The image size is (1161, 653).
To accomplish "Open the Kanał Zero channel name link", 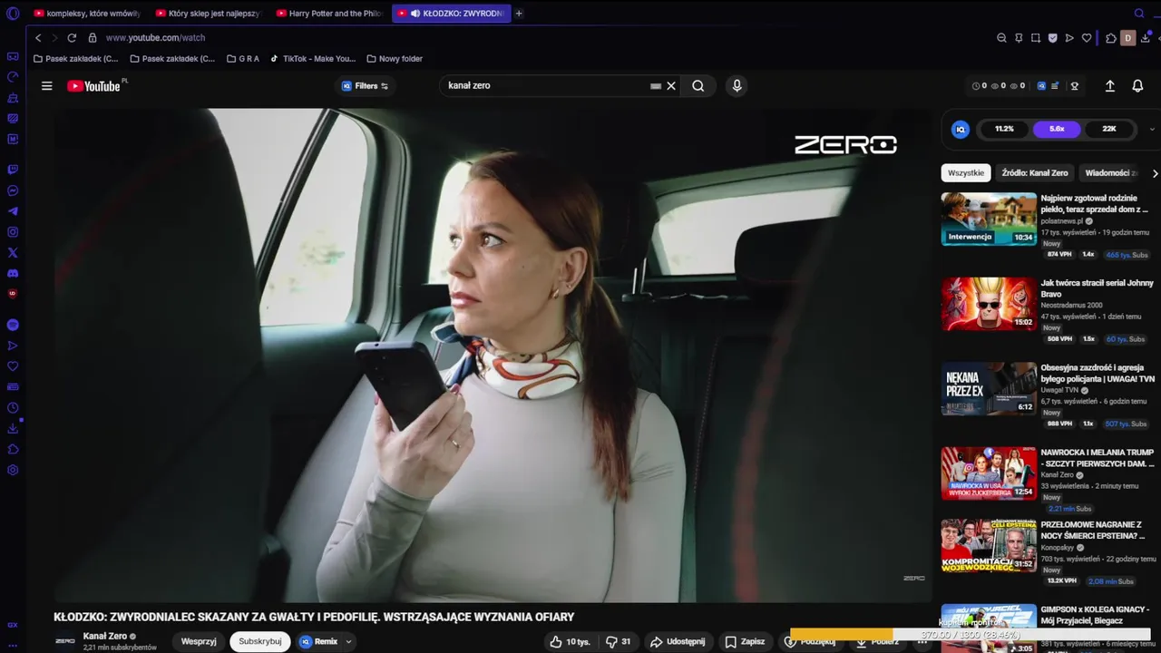I will click(105, 636).
